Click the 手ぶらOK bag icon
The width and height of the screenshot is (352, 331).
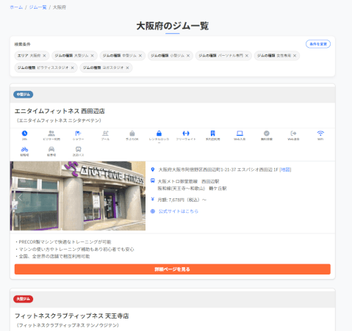point(132,134)
